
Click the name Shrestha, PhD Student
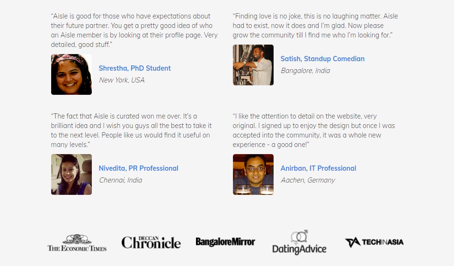[x=134, y=68]
